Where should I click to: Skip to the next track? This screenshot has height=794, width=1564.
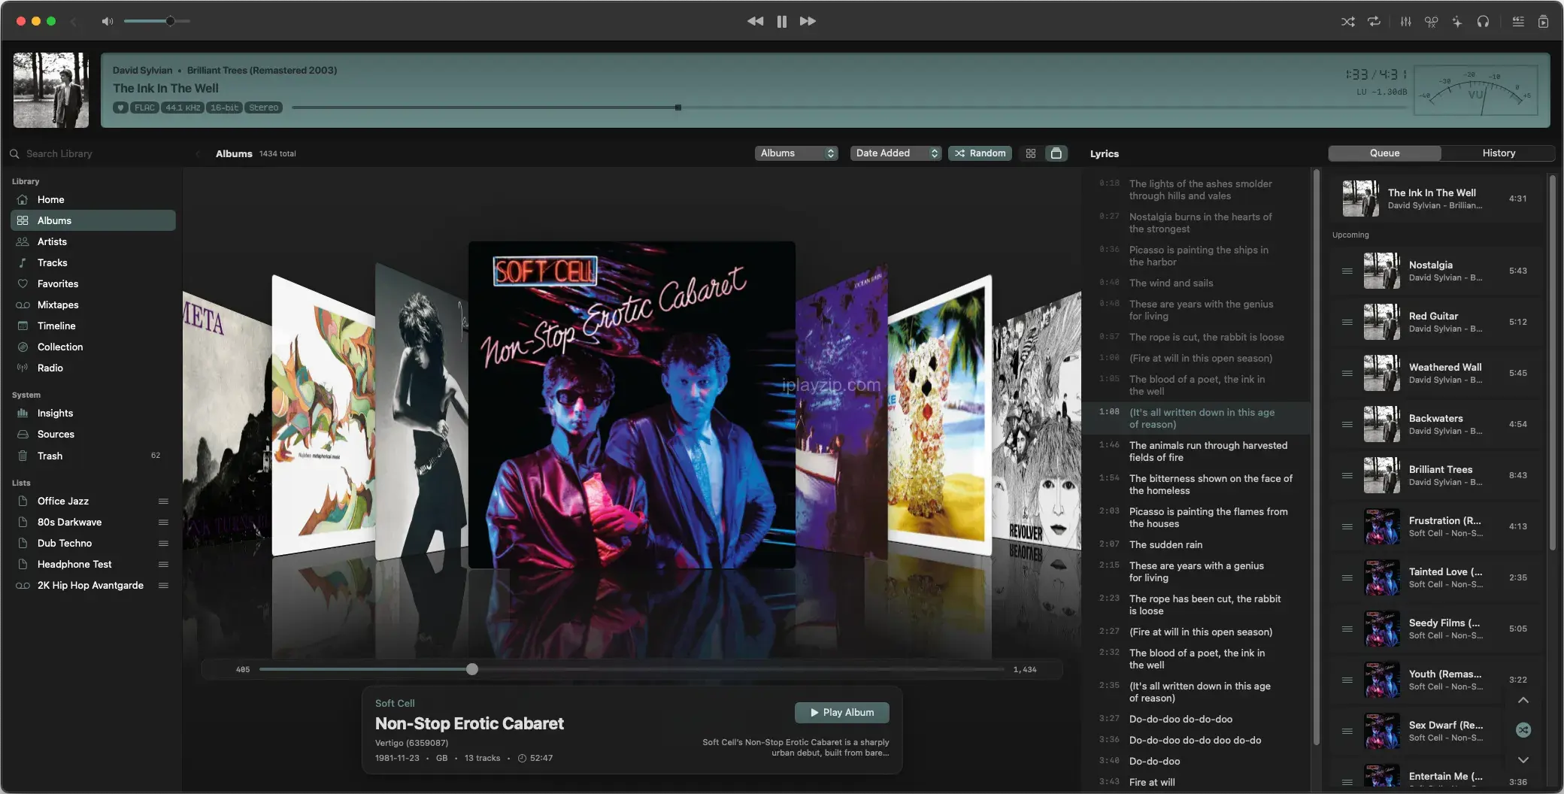(808, 21)
